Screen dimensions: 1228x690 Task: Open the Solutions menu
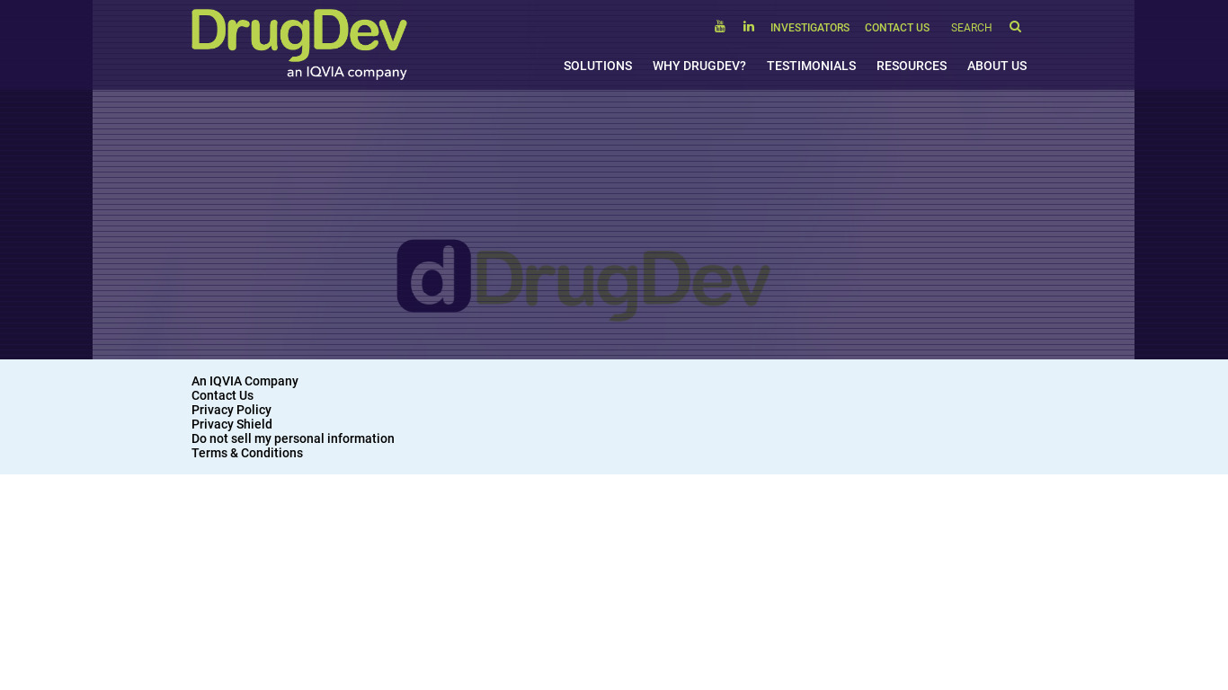(598, 66)
